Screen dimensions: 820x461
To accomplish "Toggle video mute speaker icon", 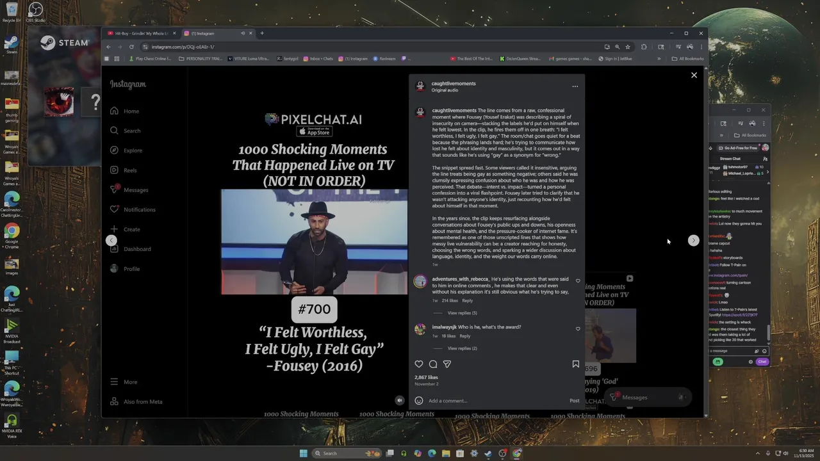I will click(399, 400).
